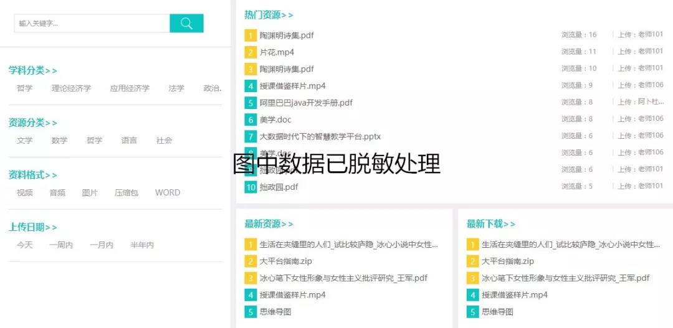Expand the 学科分类>> section
The width and height of the screenshot is (673, 328).
[x=32, y=71]
